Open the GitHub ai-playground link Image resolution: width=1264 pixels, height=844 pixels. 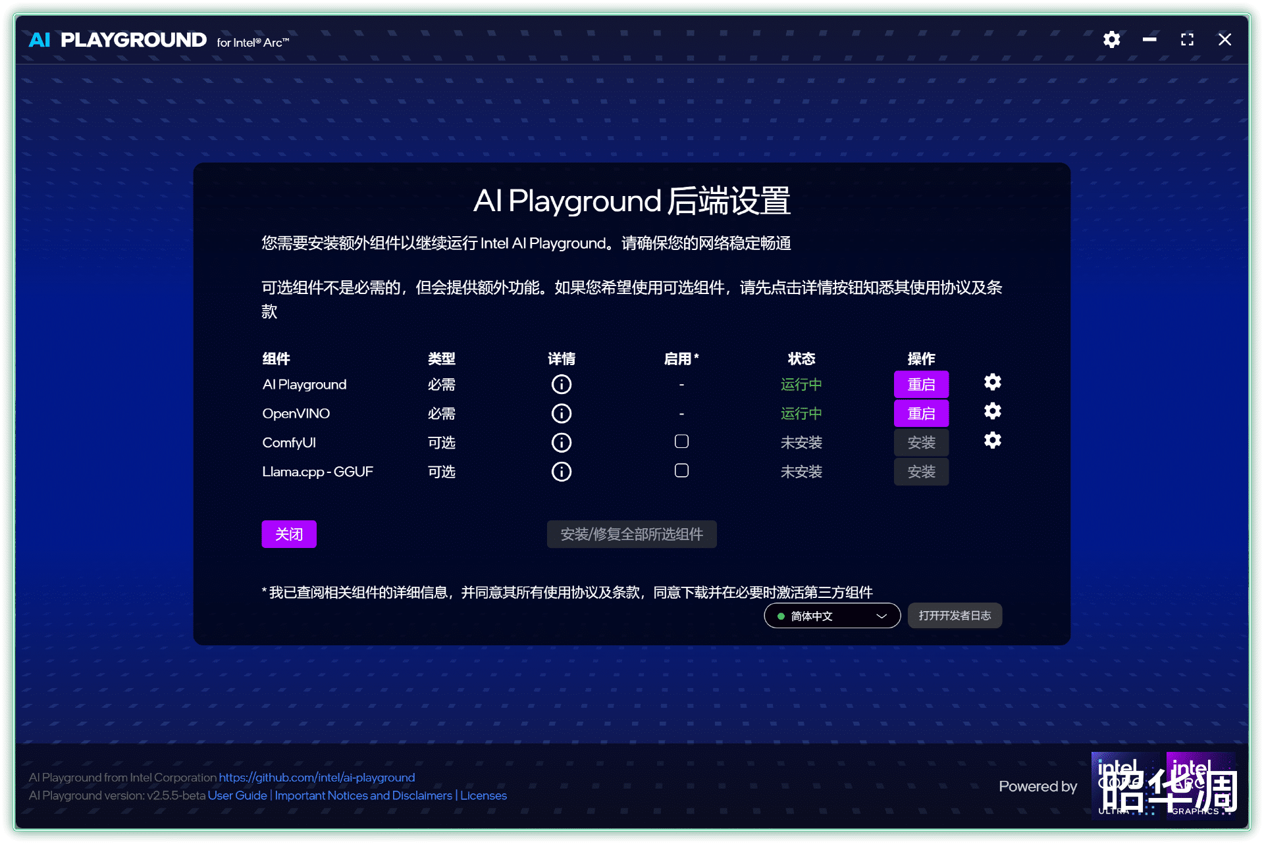(317, 777)
